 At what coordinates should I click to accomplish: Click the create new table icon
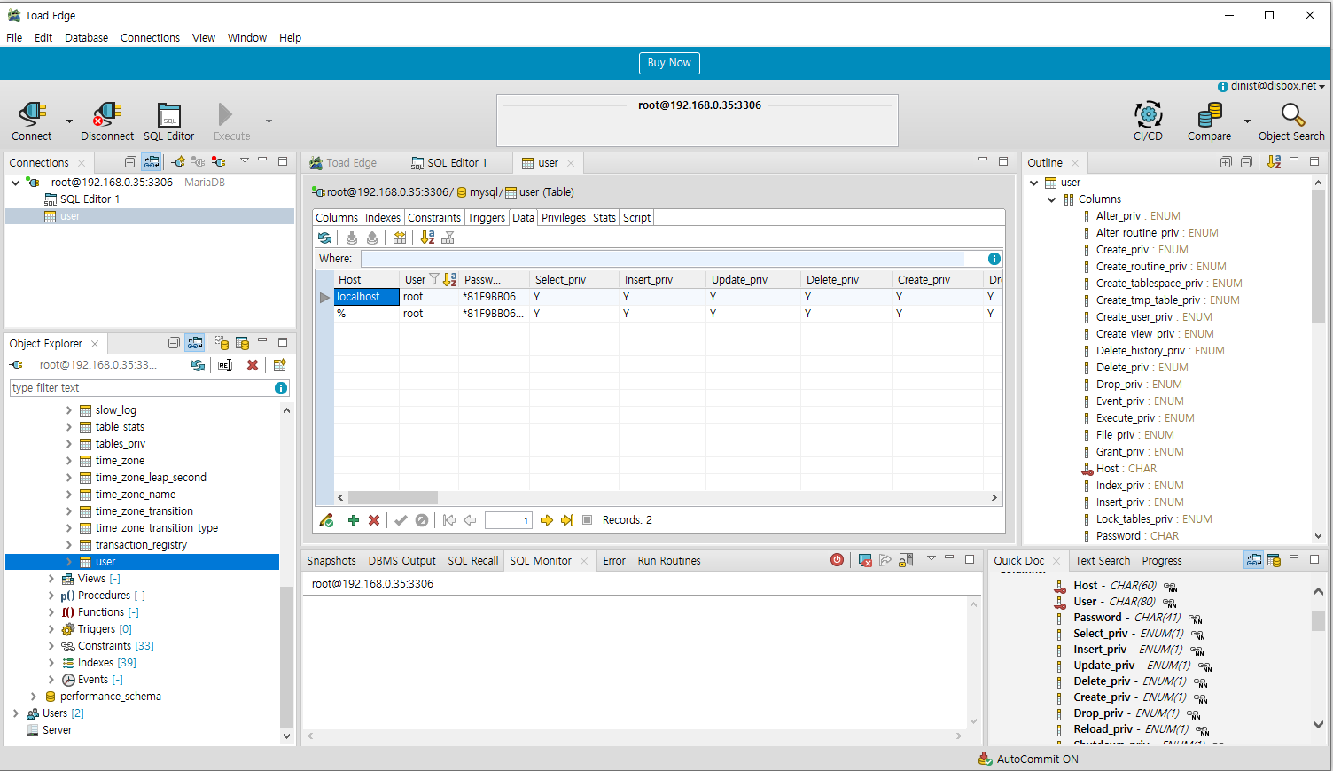[x=280, y=365]
